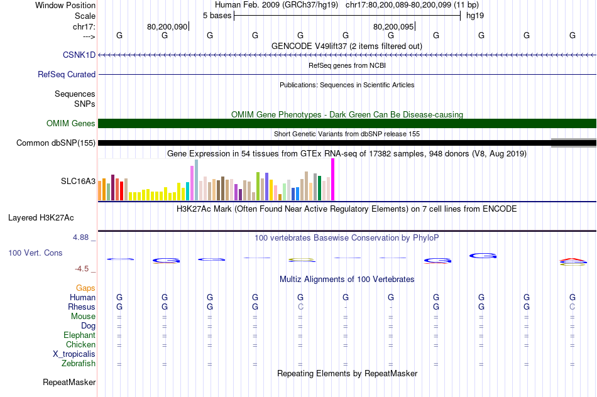Select the Mouse alignment row label
This screenshot has height=397, width=597.
coord(84,317)
